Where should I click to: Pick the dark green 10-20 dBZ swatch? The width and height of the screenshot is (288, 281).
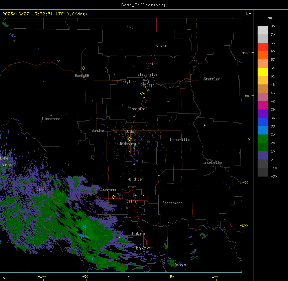[x=263, y=147]
